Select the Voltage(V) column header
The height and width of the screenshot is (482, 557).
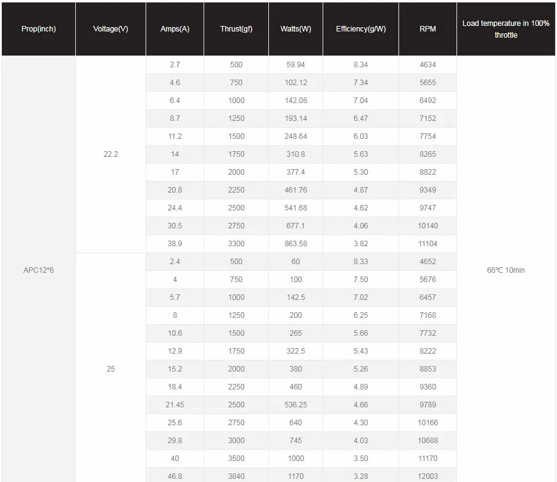tap(110, 29)
